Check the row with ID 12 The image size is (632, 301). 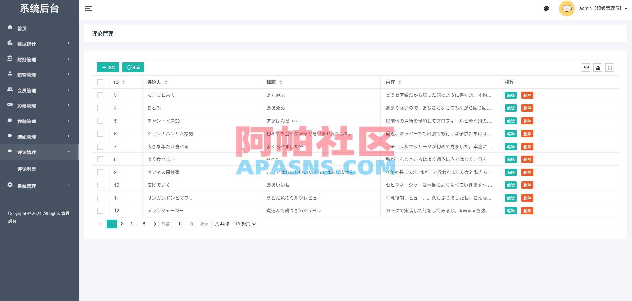100,211
